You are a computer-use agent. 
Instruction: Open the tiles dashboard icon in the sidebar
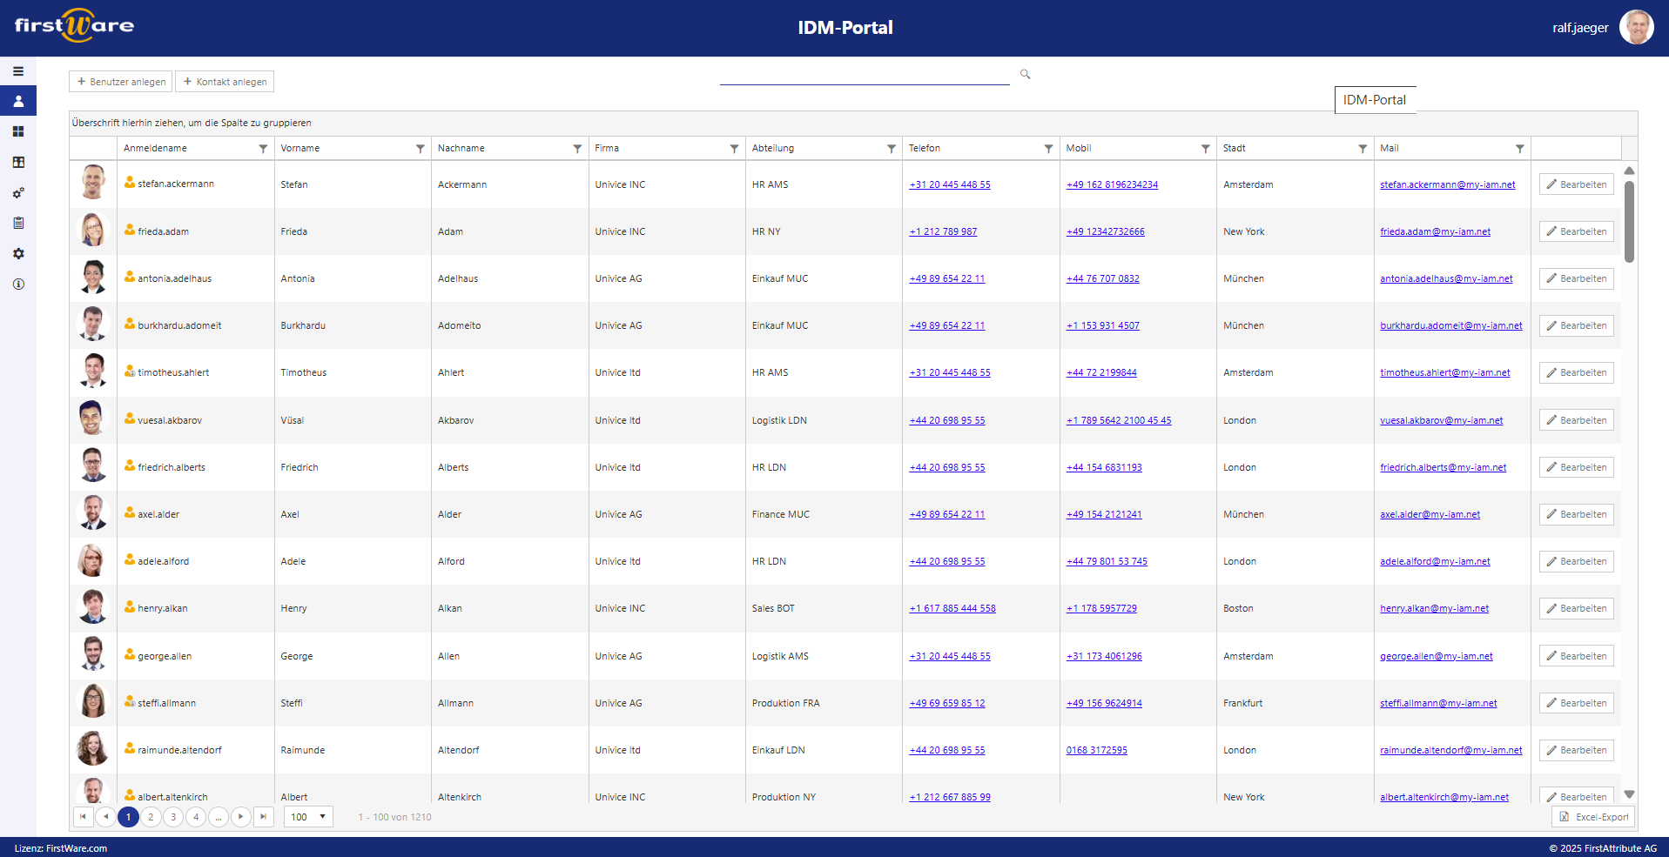(x=18, y=131)
